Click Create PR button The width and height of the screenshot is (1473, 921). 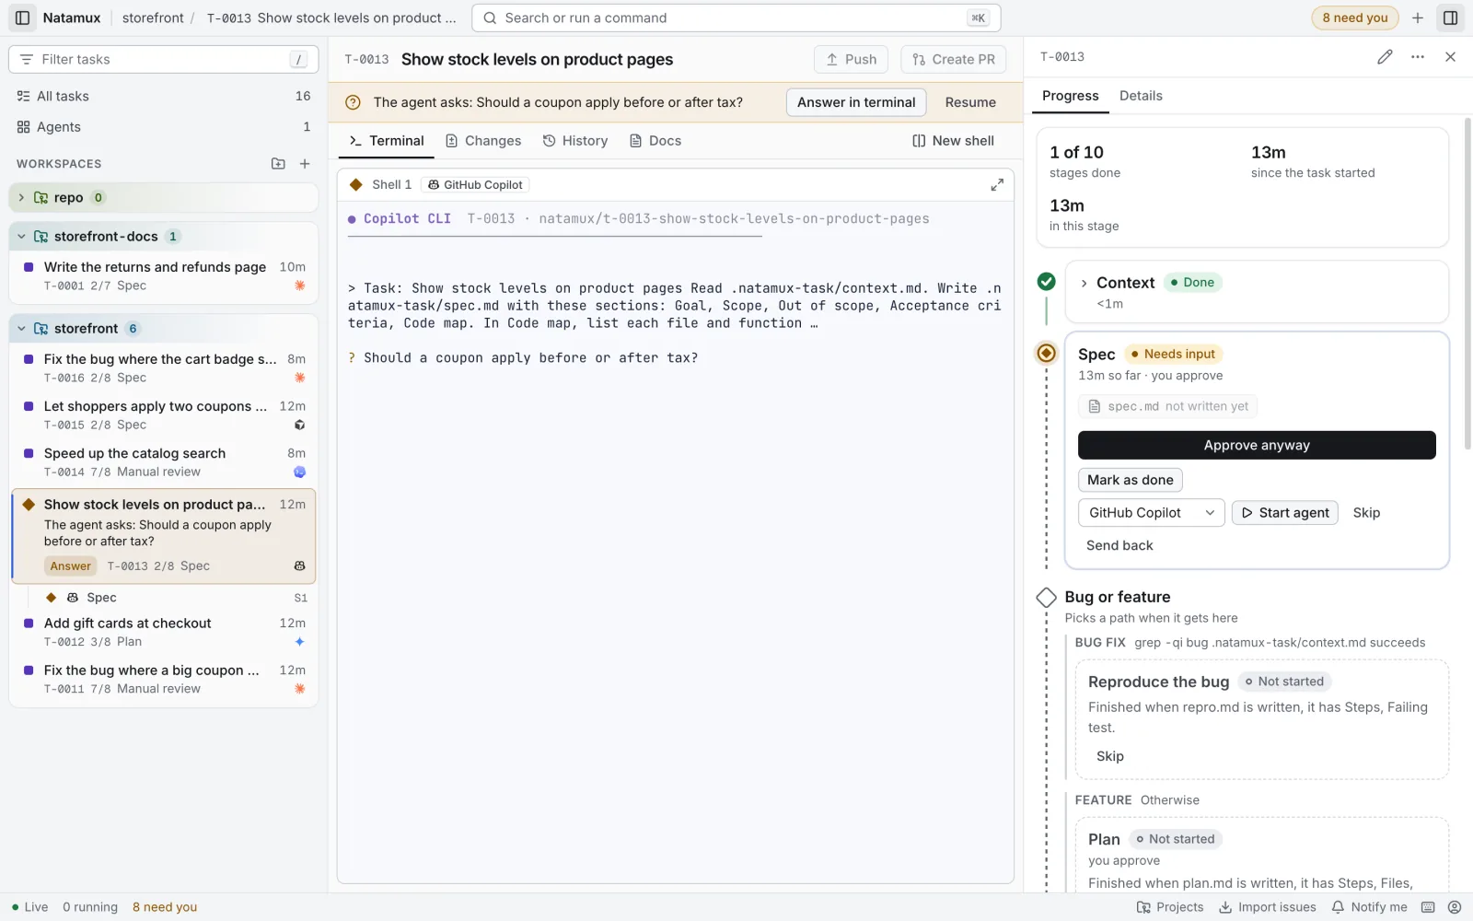click(954, 59)
